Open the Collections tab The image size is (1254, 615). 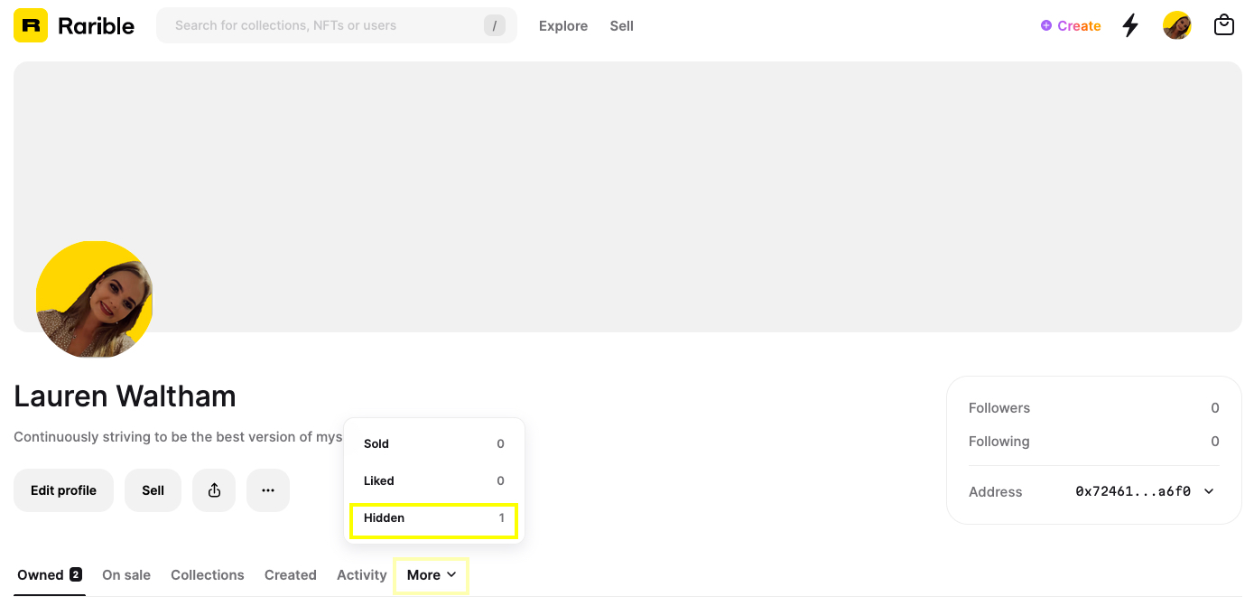pos(207,575)
